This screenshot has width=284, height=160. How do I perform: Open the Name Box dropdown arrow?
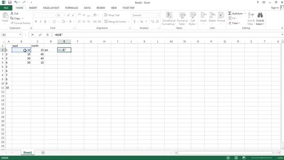pyautogui.click(x=20, y=35)
